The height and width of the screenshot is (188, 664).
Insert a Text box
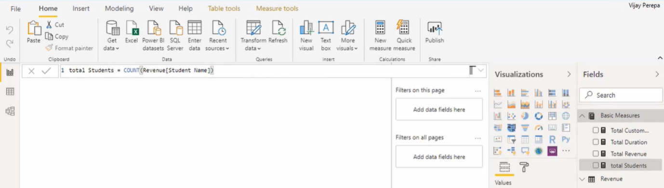pyautogui.click(x=326, y=36)
